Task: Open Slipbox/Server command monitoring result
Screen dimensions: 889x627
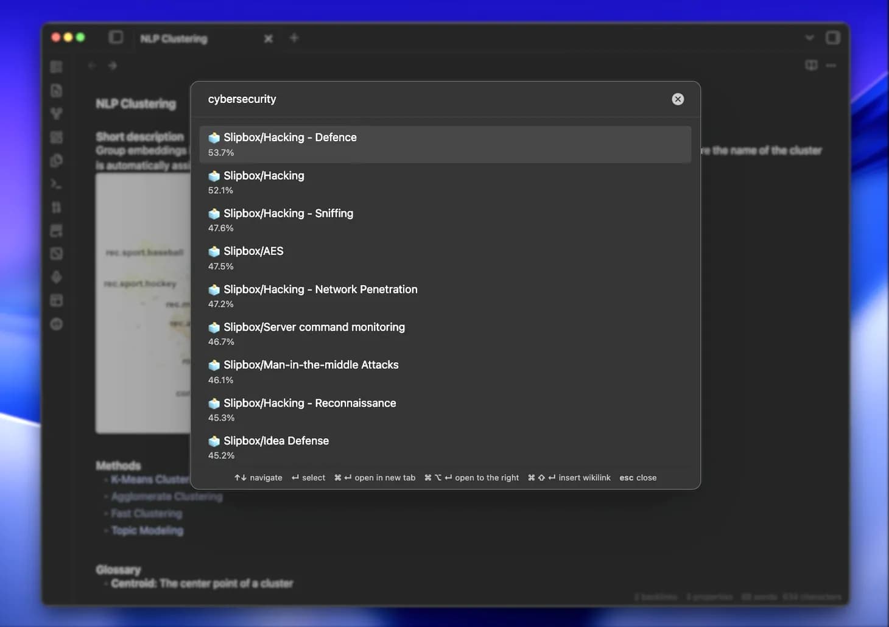Action: coord(445,334)
